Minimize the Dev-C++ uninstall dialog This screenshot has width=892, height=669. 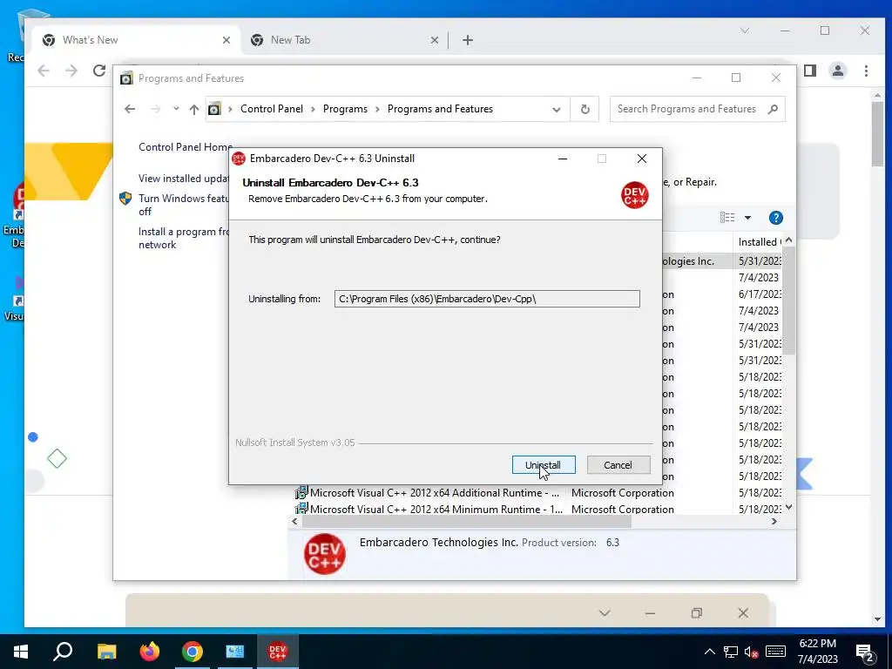coord(563,159)
